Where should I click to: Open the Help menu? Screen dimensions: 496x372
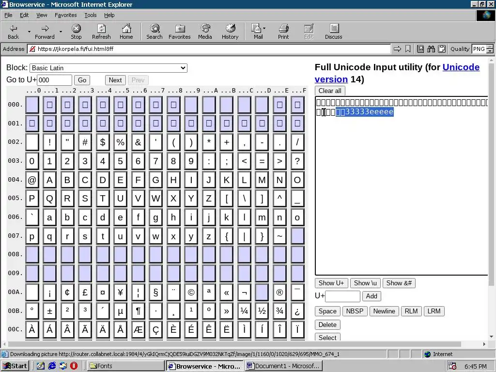point(109,15)
